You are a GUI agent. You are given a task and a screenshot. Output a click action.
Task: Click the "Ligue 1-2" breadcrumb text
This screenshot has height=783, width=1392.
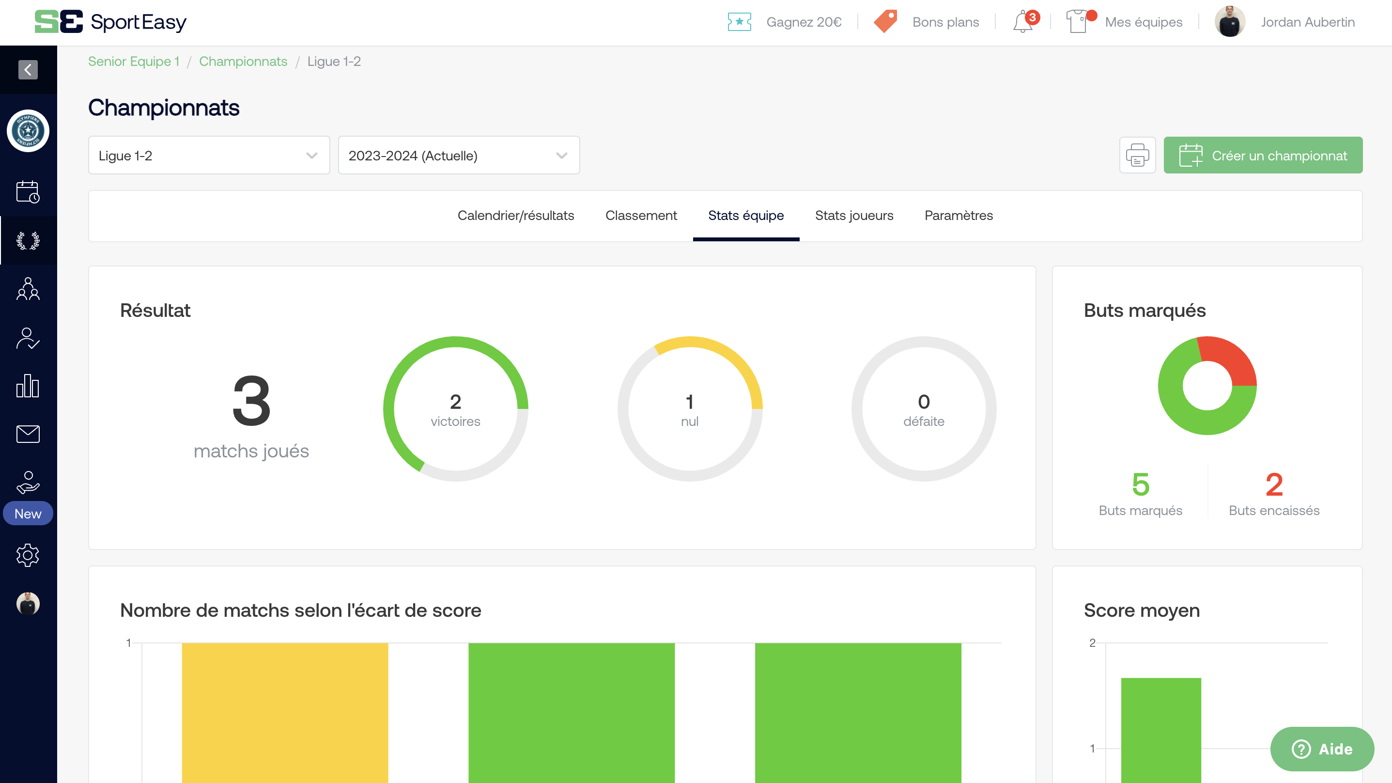coord(334,61)
